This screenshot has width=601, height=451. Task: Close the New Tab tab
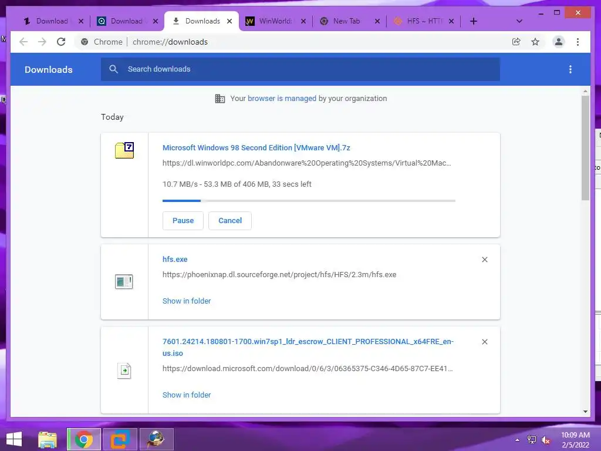377,21
